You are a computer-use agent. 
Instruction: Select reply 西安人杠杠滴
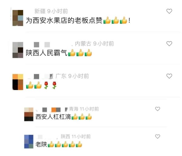click(64, 117)
